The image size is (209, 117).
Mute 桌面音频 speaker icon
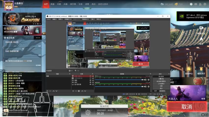(146, 87)
